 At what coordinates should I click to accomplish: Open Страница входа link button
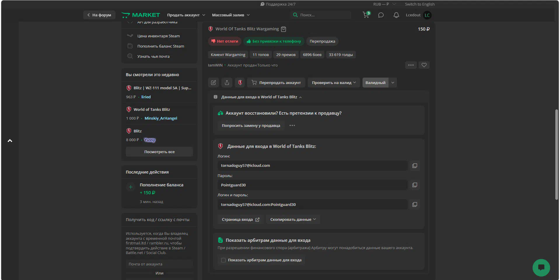point(240,219)
